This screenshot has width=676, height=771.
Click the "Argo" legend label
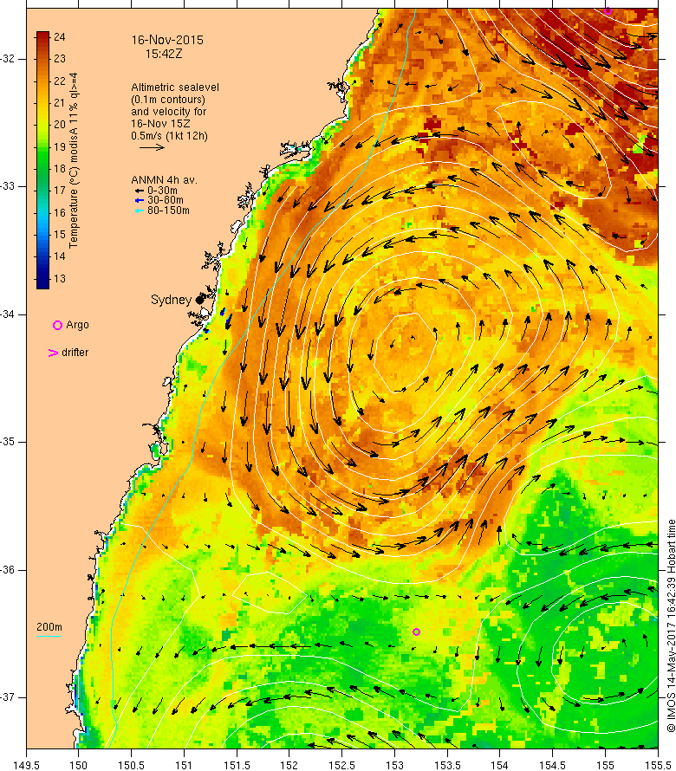coord(77,325)
